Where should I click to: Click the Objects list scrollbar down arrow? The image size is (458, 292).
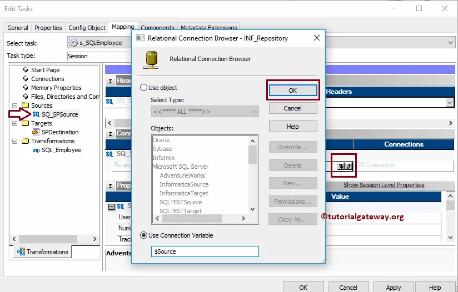253,209
